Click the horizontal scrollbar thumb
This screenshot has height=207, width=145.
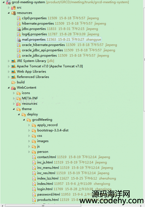tap(43, 206)
